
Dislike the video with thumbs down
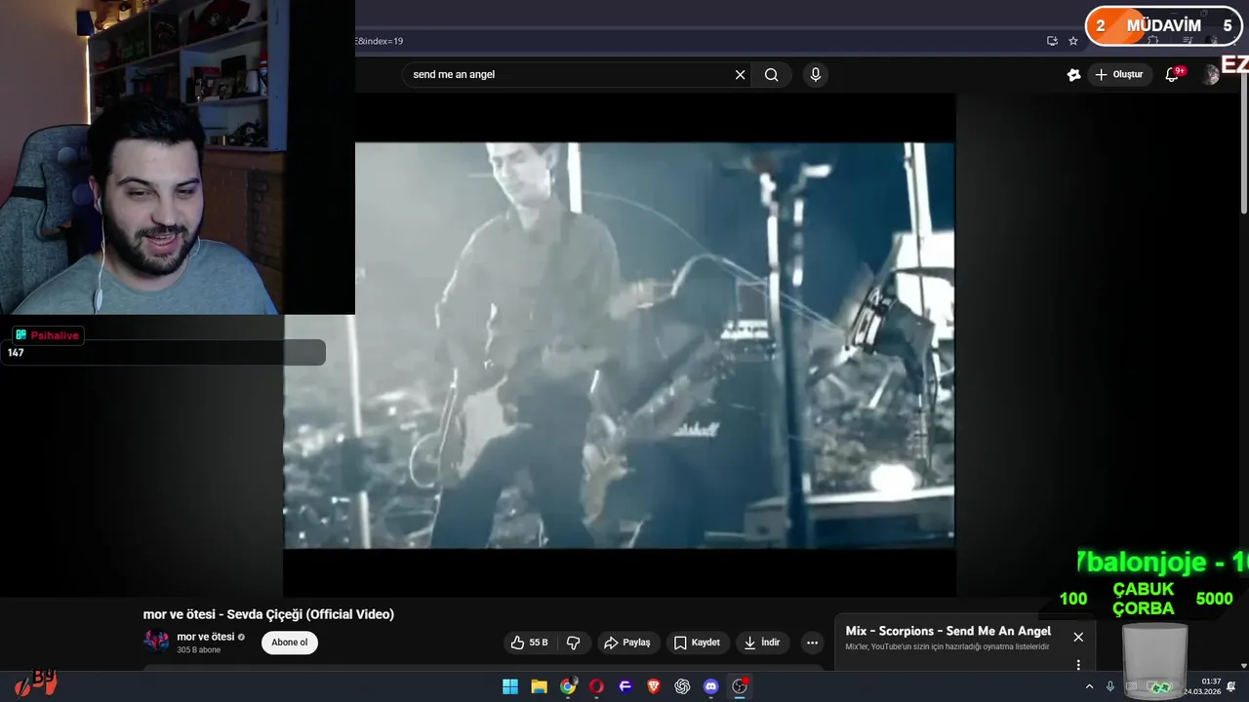click(x=574, y=643)
